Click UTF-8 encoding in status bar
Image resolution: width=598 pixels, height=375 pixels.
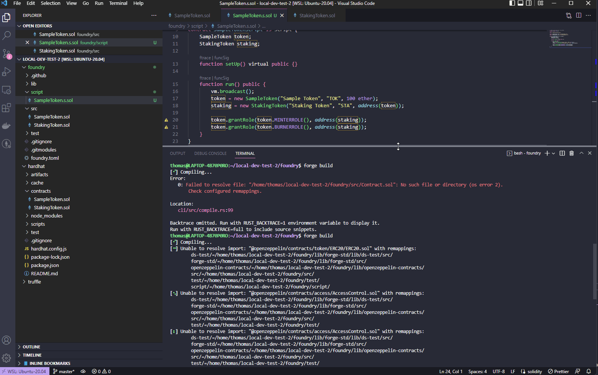coord(499,371)
